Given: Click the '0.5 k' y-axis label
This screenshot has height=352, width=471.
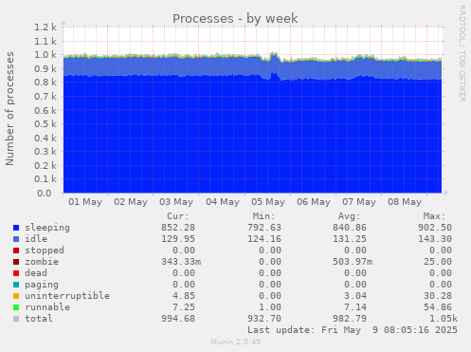Looking at the screenshot, I should click(x=45, y=124).
